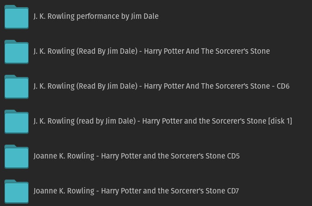
Task: Click folder icon of Sorcerer's Stone without CD number
Action: 17,52
